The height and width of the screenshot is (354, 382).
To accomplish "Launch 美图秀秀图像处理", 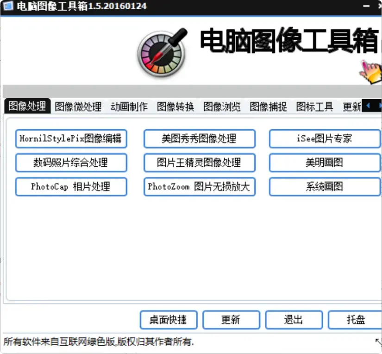I will pos(199,139).
